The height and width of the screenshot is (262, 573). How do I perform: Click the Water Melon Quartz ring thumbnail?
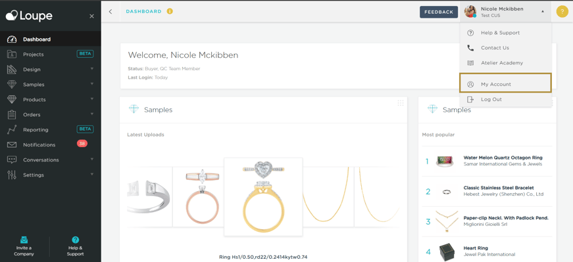[445, 162]
